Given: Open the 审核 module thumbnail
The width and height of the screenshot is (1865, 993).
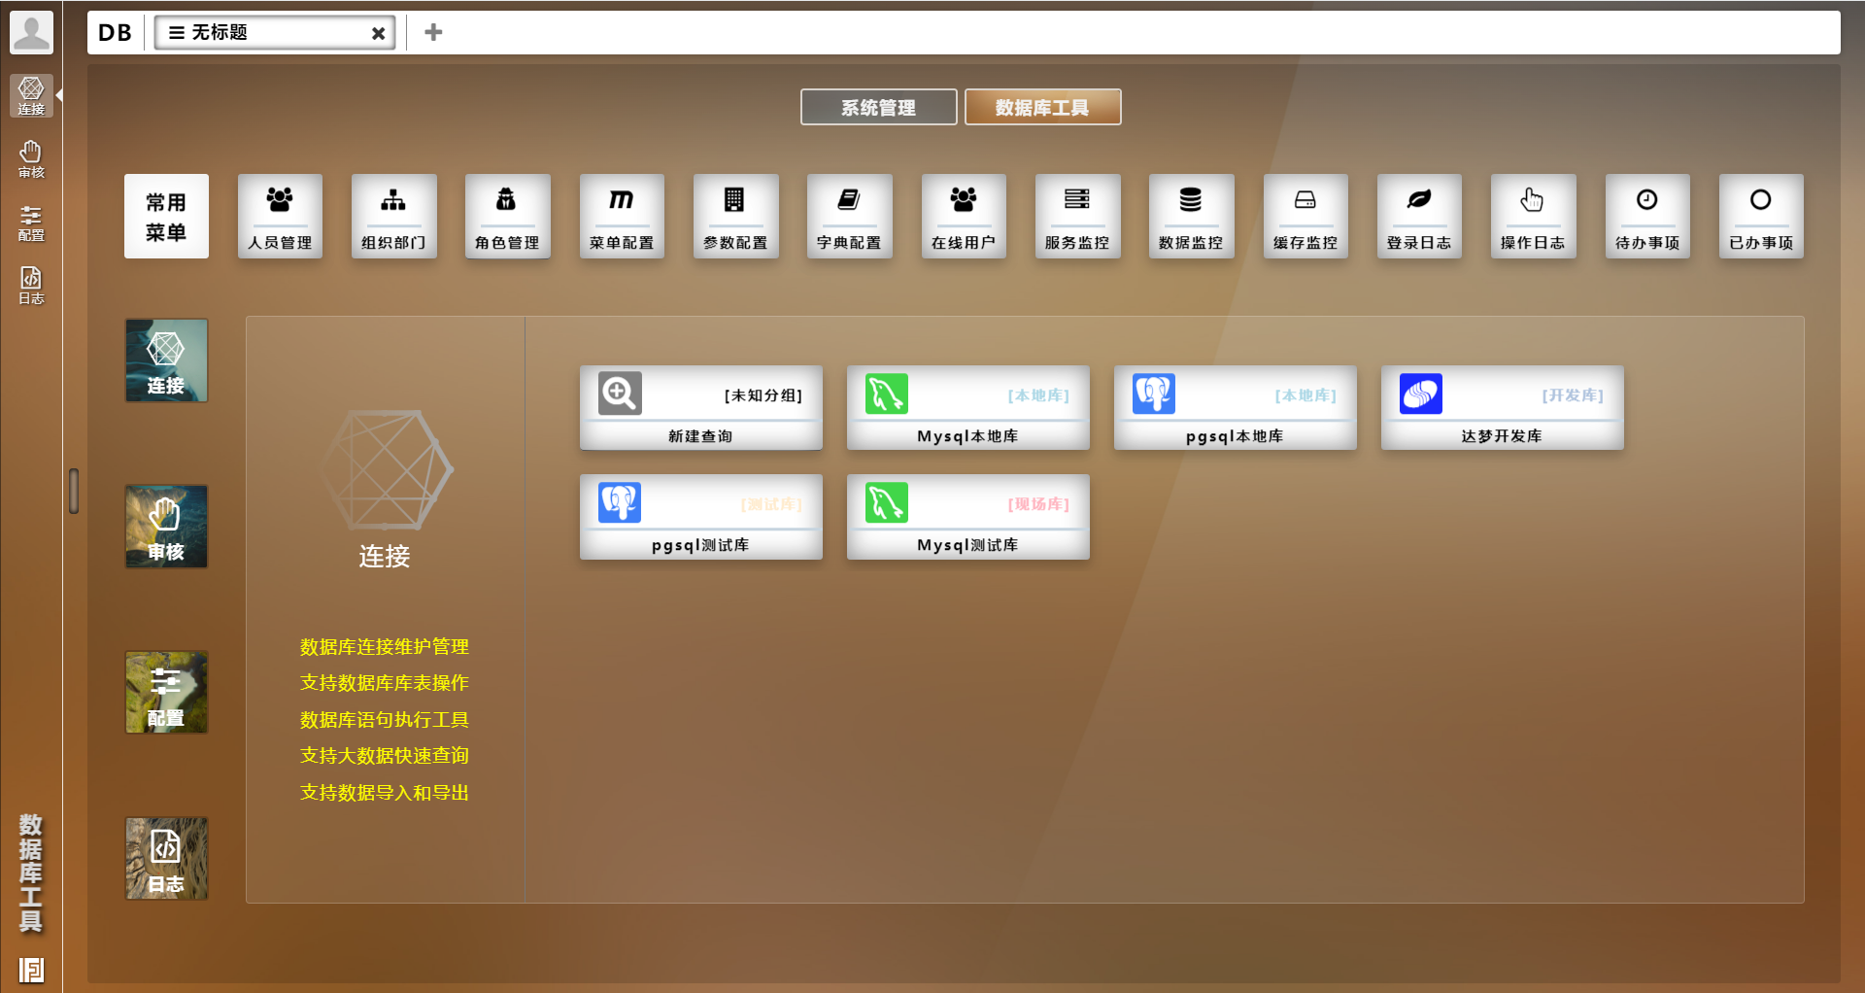Looking at the screenshot, I should (x=166, y=527).
